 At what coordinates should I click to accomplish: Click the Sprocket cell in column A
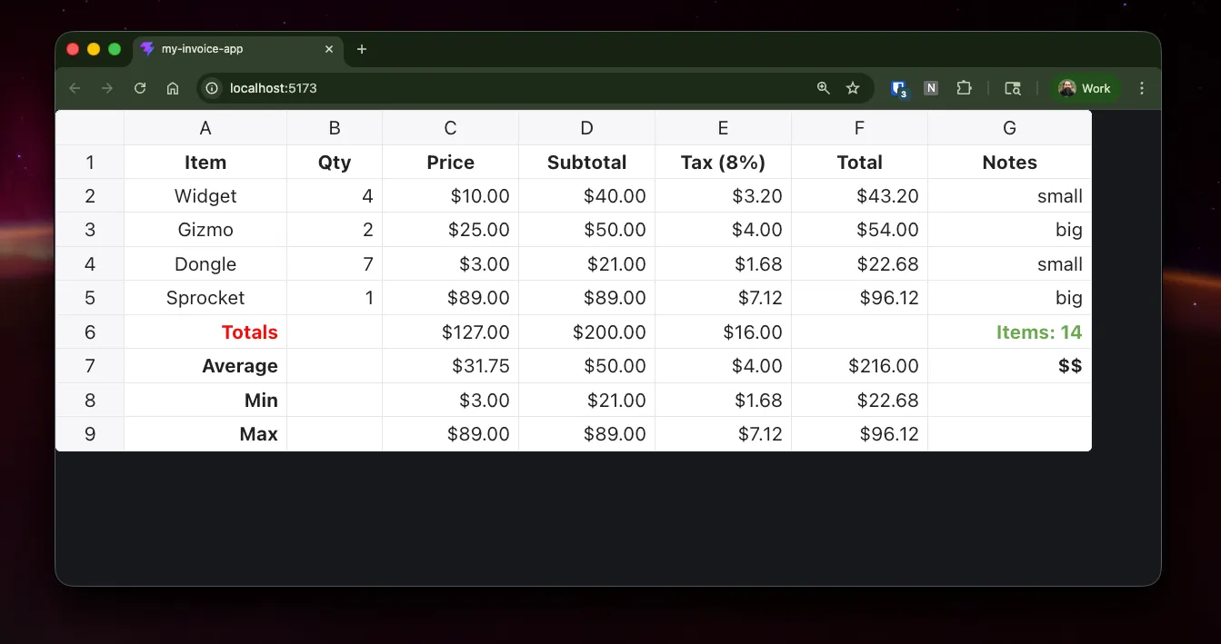tap(205, 298)
